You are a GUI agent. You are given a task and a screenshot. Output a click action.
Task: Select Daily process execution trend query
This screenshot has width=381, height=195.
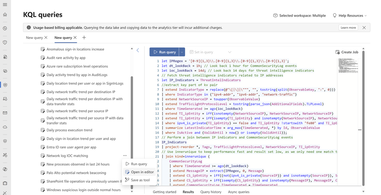tap(69, 130)
